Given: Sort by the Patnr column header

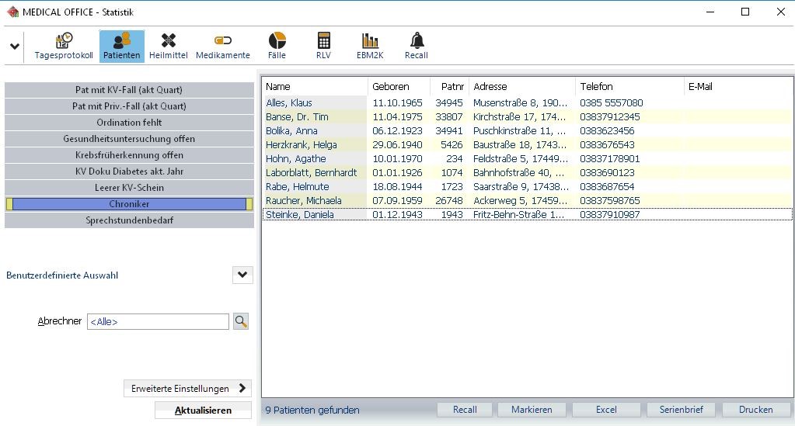Looking at the screenshot, I should [x=450, y=87].
